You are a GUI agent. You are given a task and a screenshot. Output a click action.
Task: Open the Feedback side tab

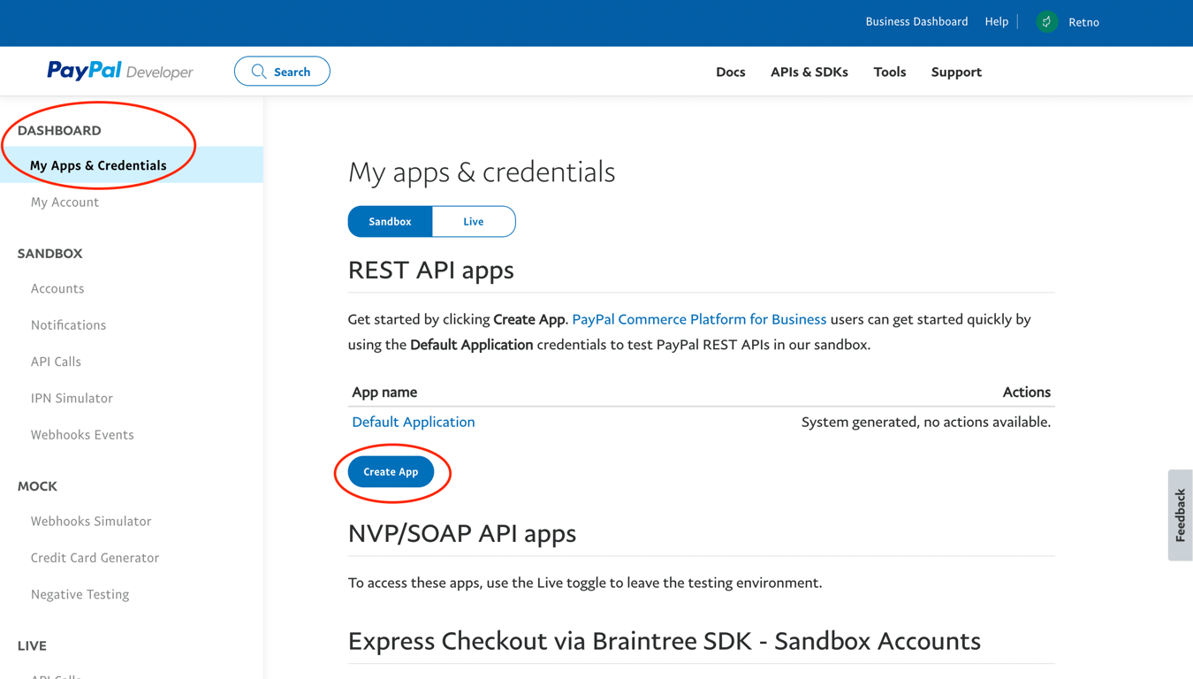pyautogui.click(x=1180, y=515)
